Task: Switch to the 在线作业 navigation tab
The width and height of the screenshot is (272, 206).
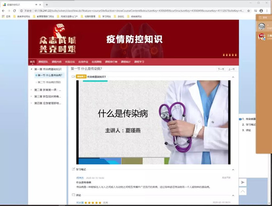Action: (83, 62)
